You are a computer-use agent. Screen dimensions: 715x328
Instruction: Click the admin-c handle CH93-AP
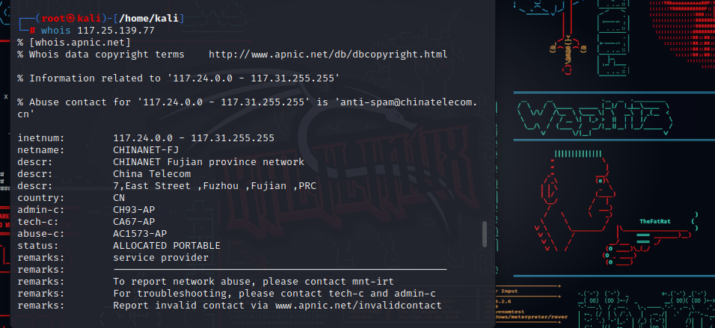point(134,210)
